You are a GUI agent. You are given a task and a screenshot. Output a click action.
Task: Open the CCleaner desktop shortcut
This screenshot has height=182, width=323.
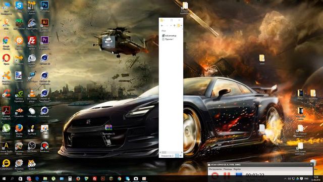(6, 95)
